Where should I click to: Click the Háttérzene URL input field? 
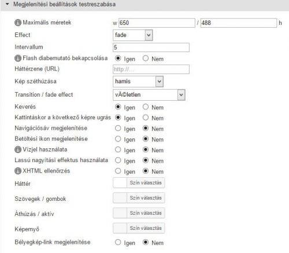point(151,69)
